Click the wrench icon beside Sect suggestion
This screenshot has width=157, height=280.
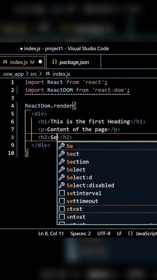pyautogui.click(x=62, y=154)
